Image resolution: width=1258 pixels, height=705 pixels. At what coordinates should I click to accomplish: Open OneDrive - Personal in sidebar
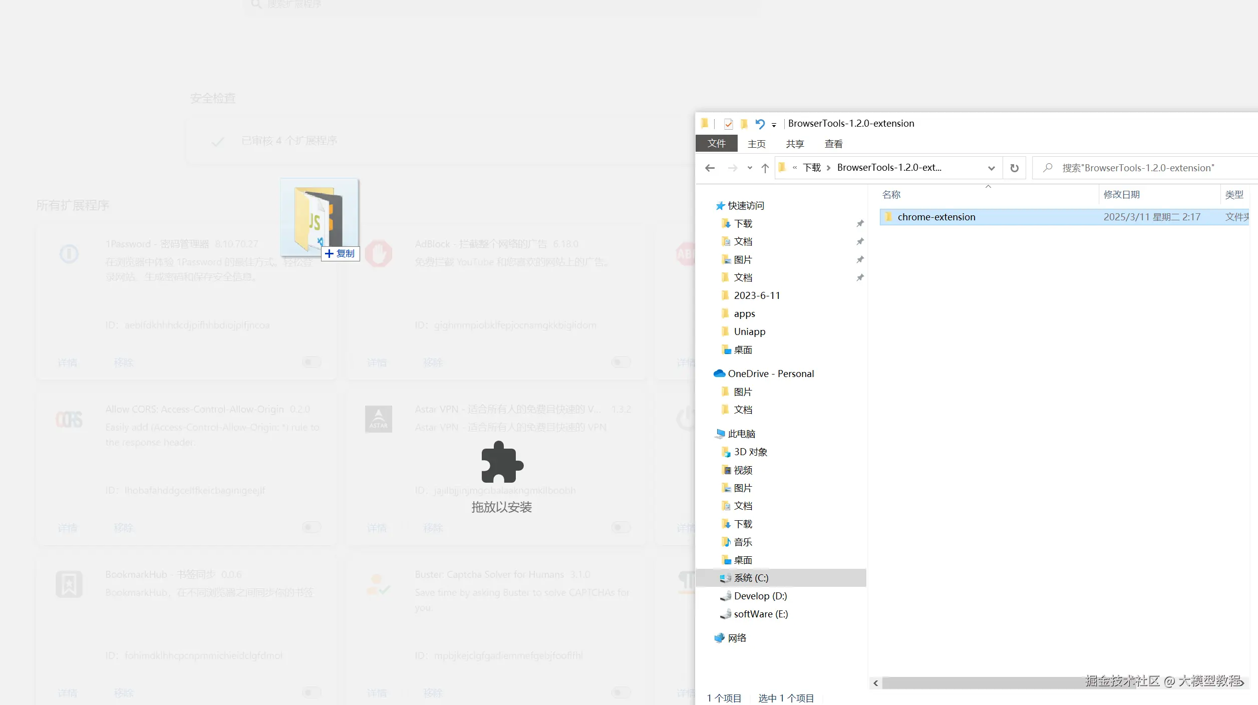[771, 374]
